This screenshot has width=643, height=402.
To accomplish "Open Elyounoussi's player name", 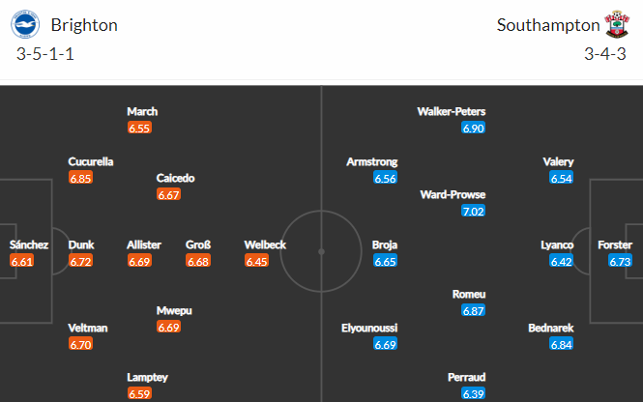I will pyautogui.click(x=369, y=328).
